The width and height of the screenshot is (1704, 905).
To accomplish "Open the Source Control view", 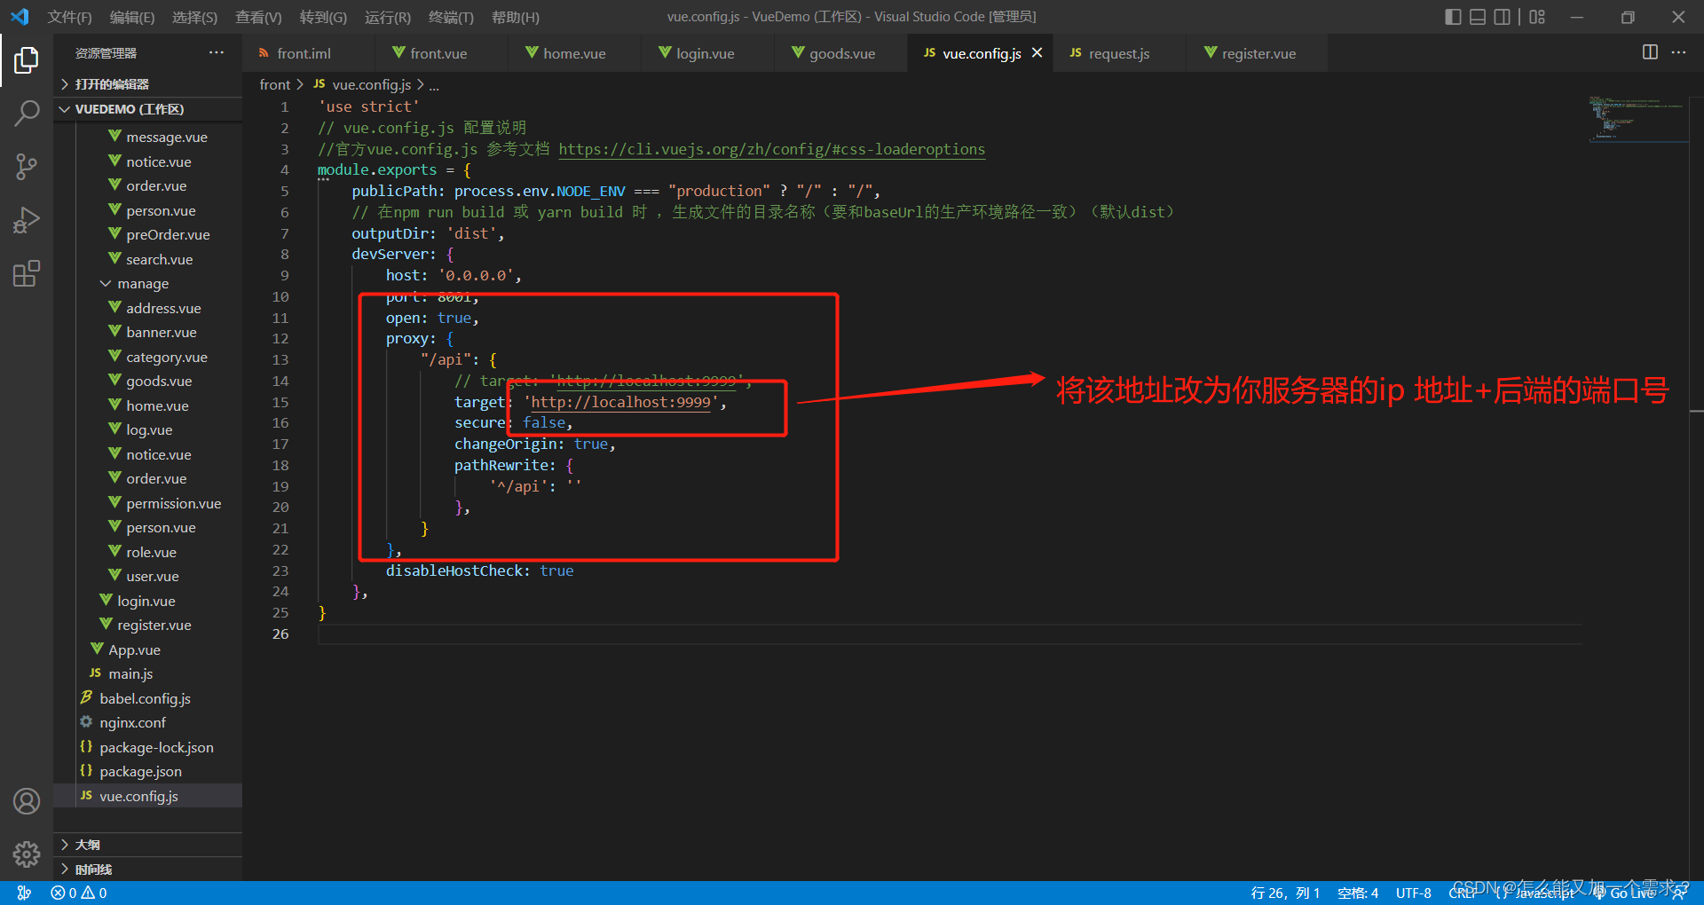I will coord(27,166).
